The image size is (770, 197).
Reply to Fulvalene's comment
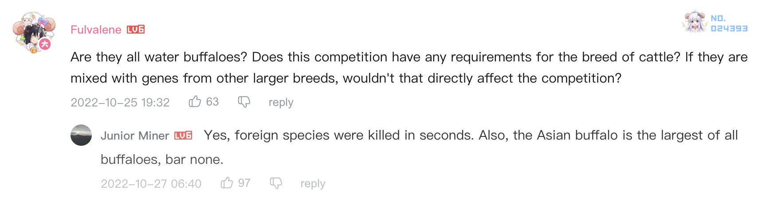[x=281, y=102]
